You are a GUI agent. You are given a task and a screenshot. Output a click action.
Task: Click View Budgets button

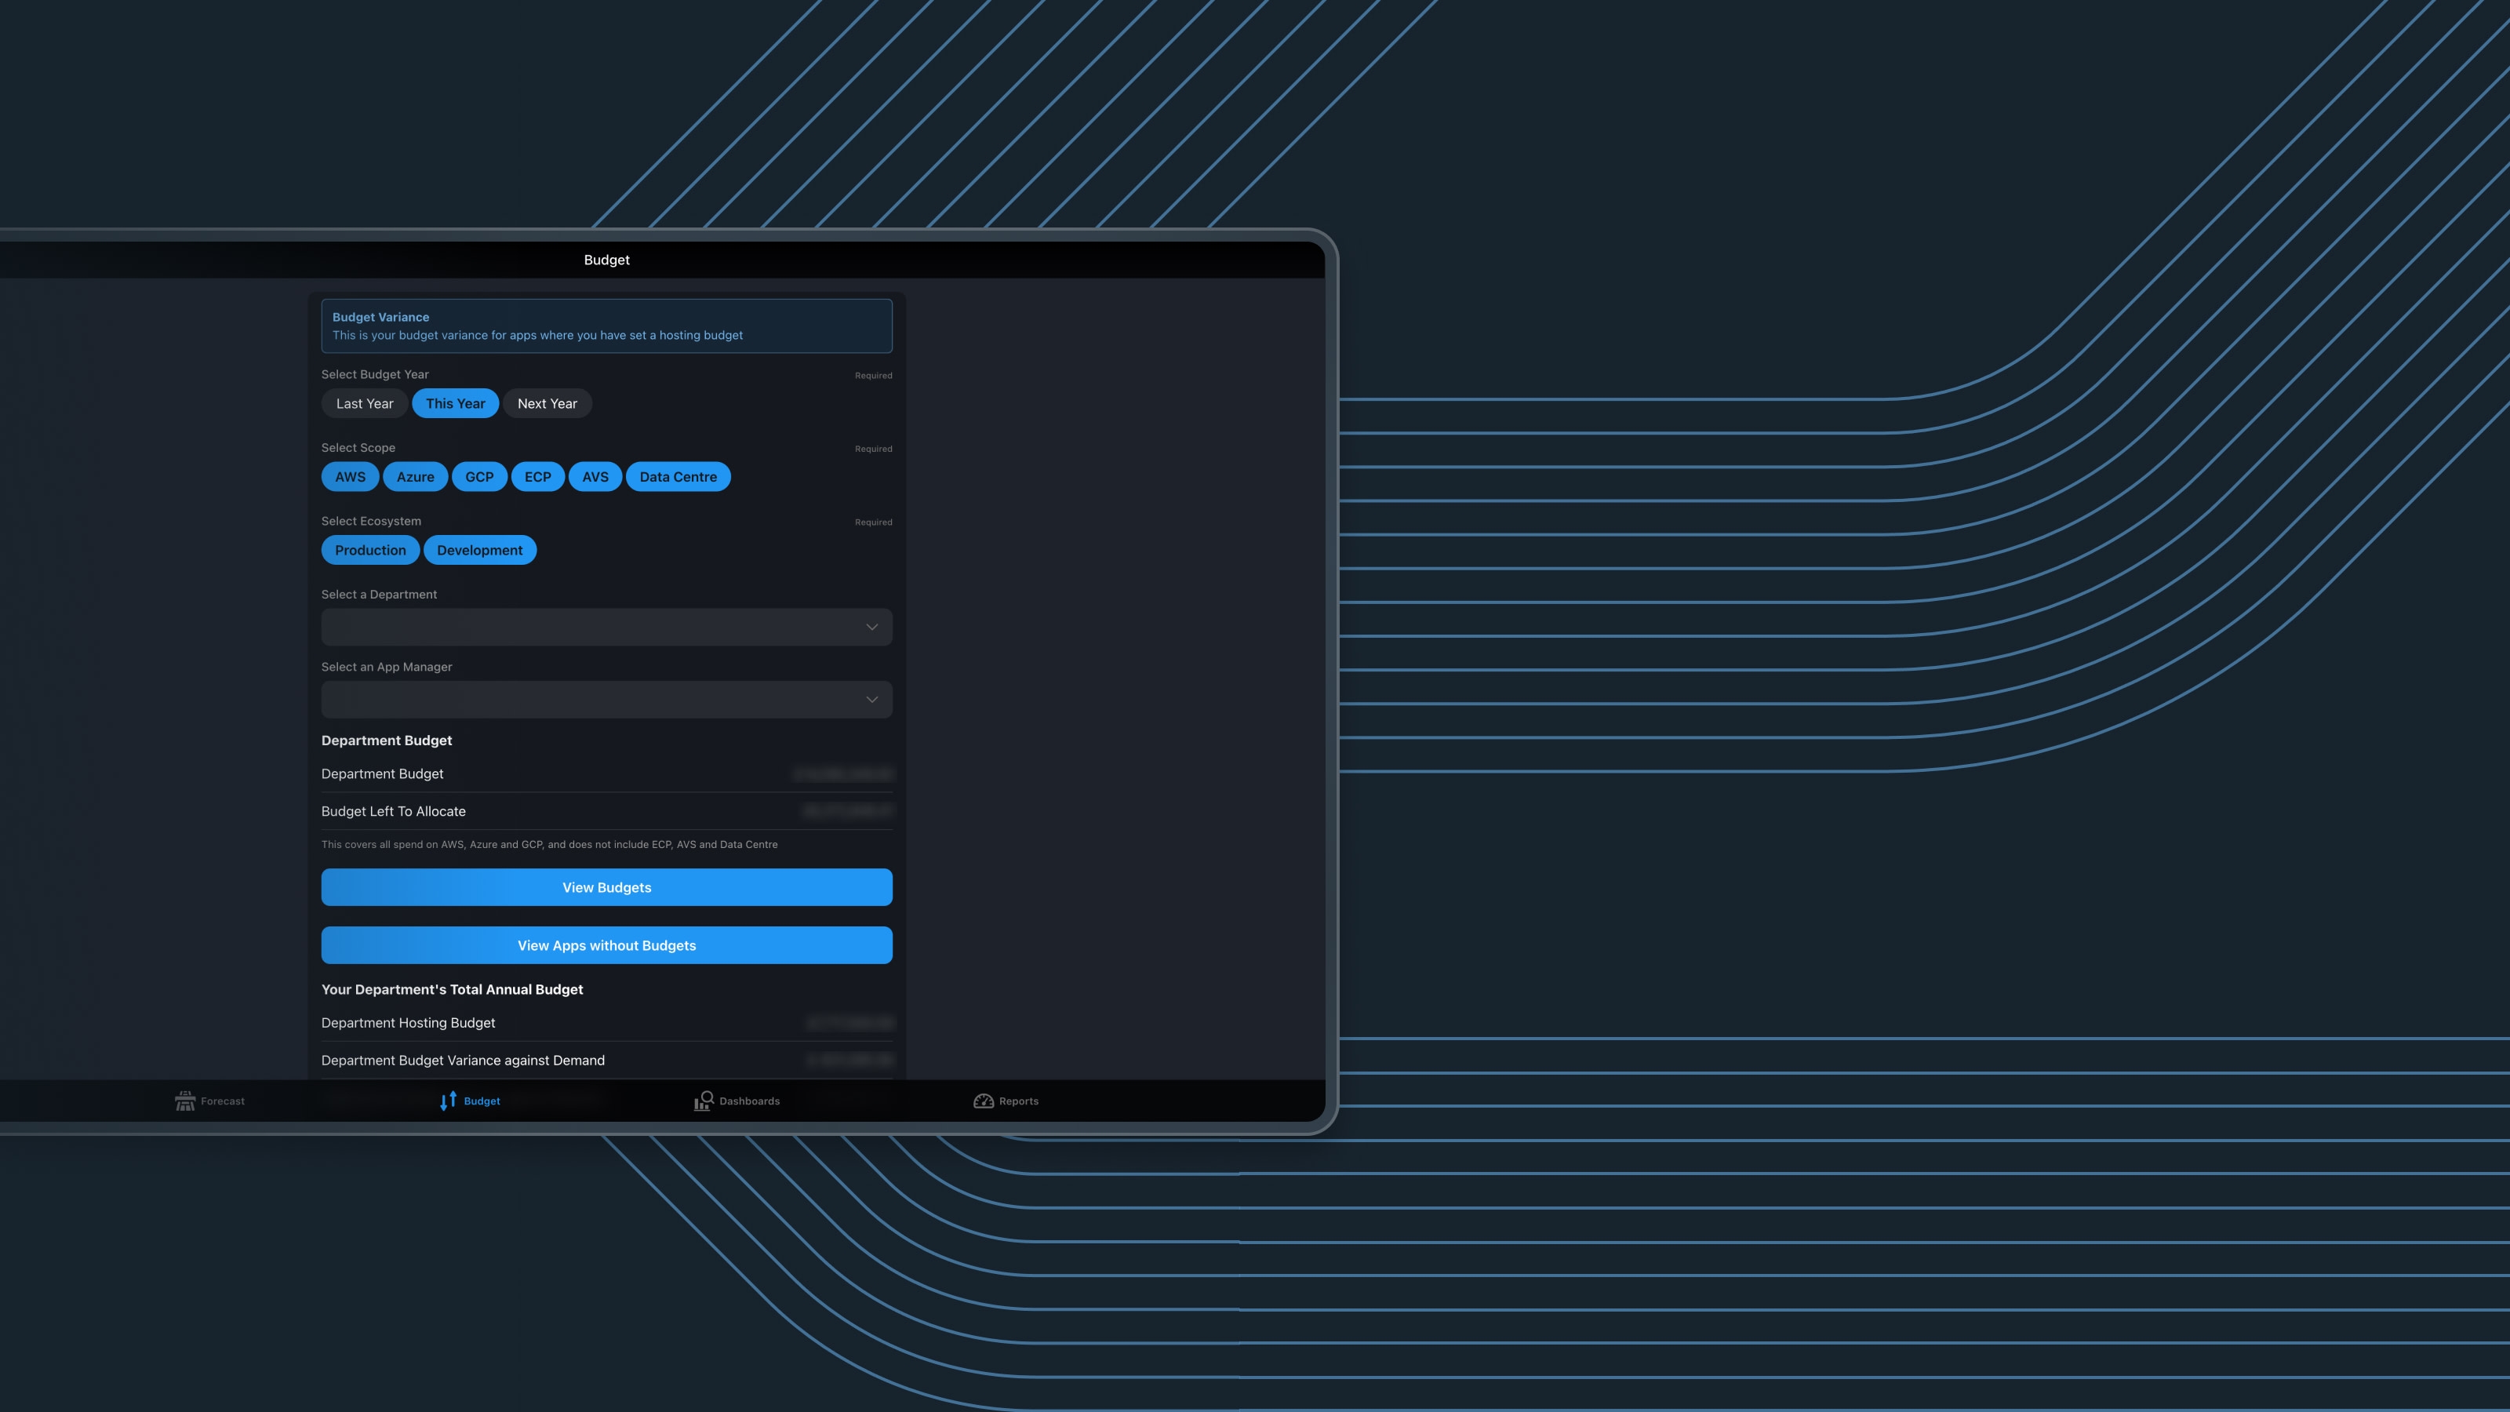607,886
